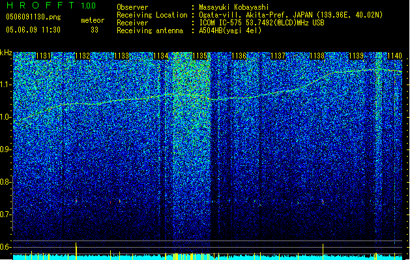Click the kHz axis unit label
The height and width of the screenshot is (260, 410).
tap(6, 53)
